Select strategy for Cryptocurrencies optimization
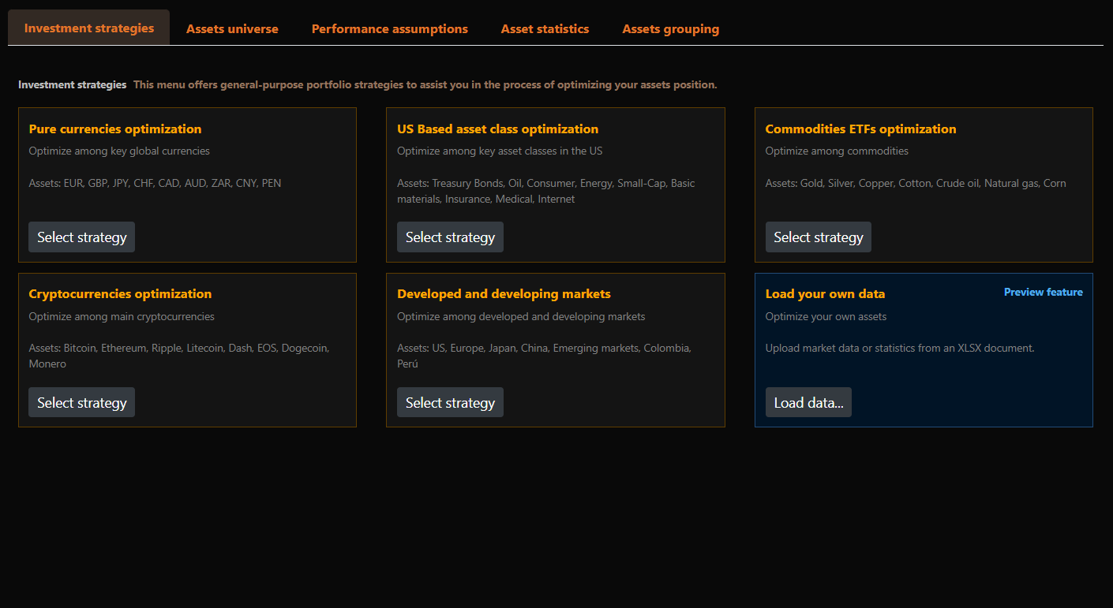Viewport: 1113px width, 608px height. (82, 403)
